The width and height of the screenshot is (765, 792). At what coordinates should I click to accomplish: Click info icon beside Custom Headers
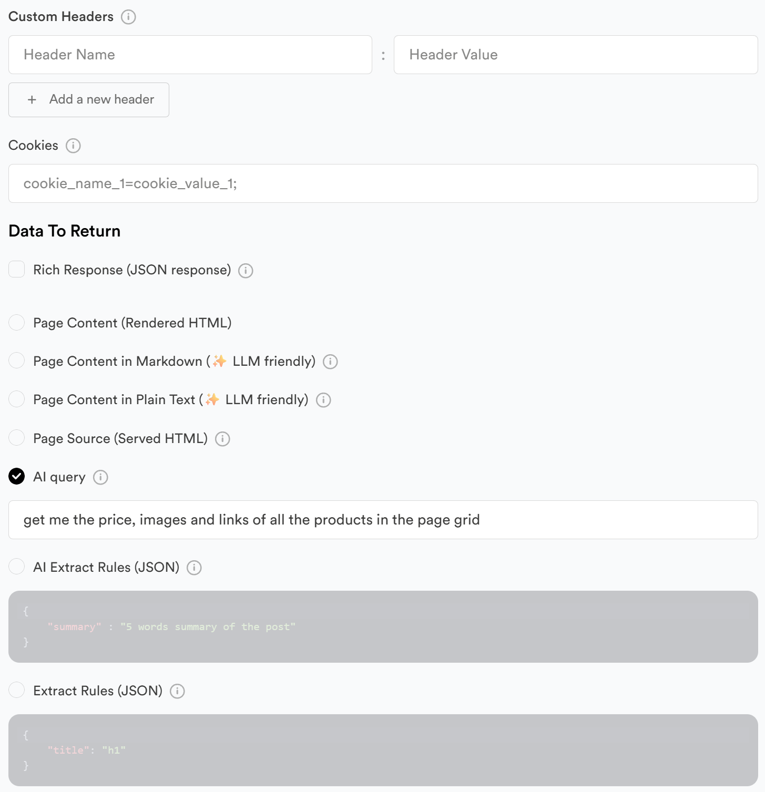pyautogui.click(x=128, y=17)
